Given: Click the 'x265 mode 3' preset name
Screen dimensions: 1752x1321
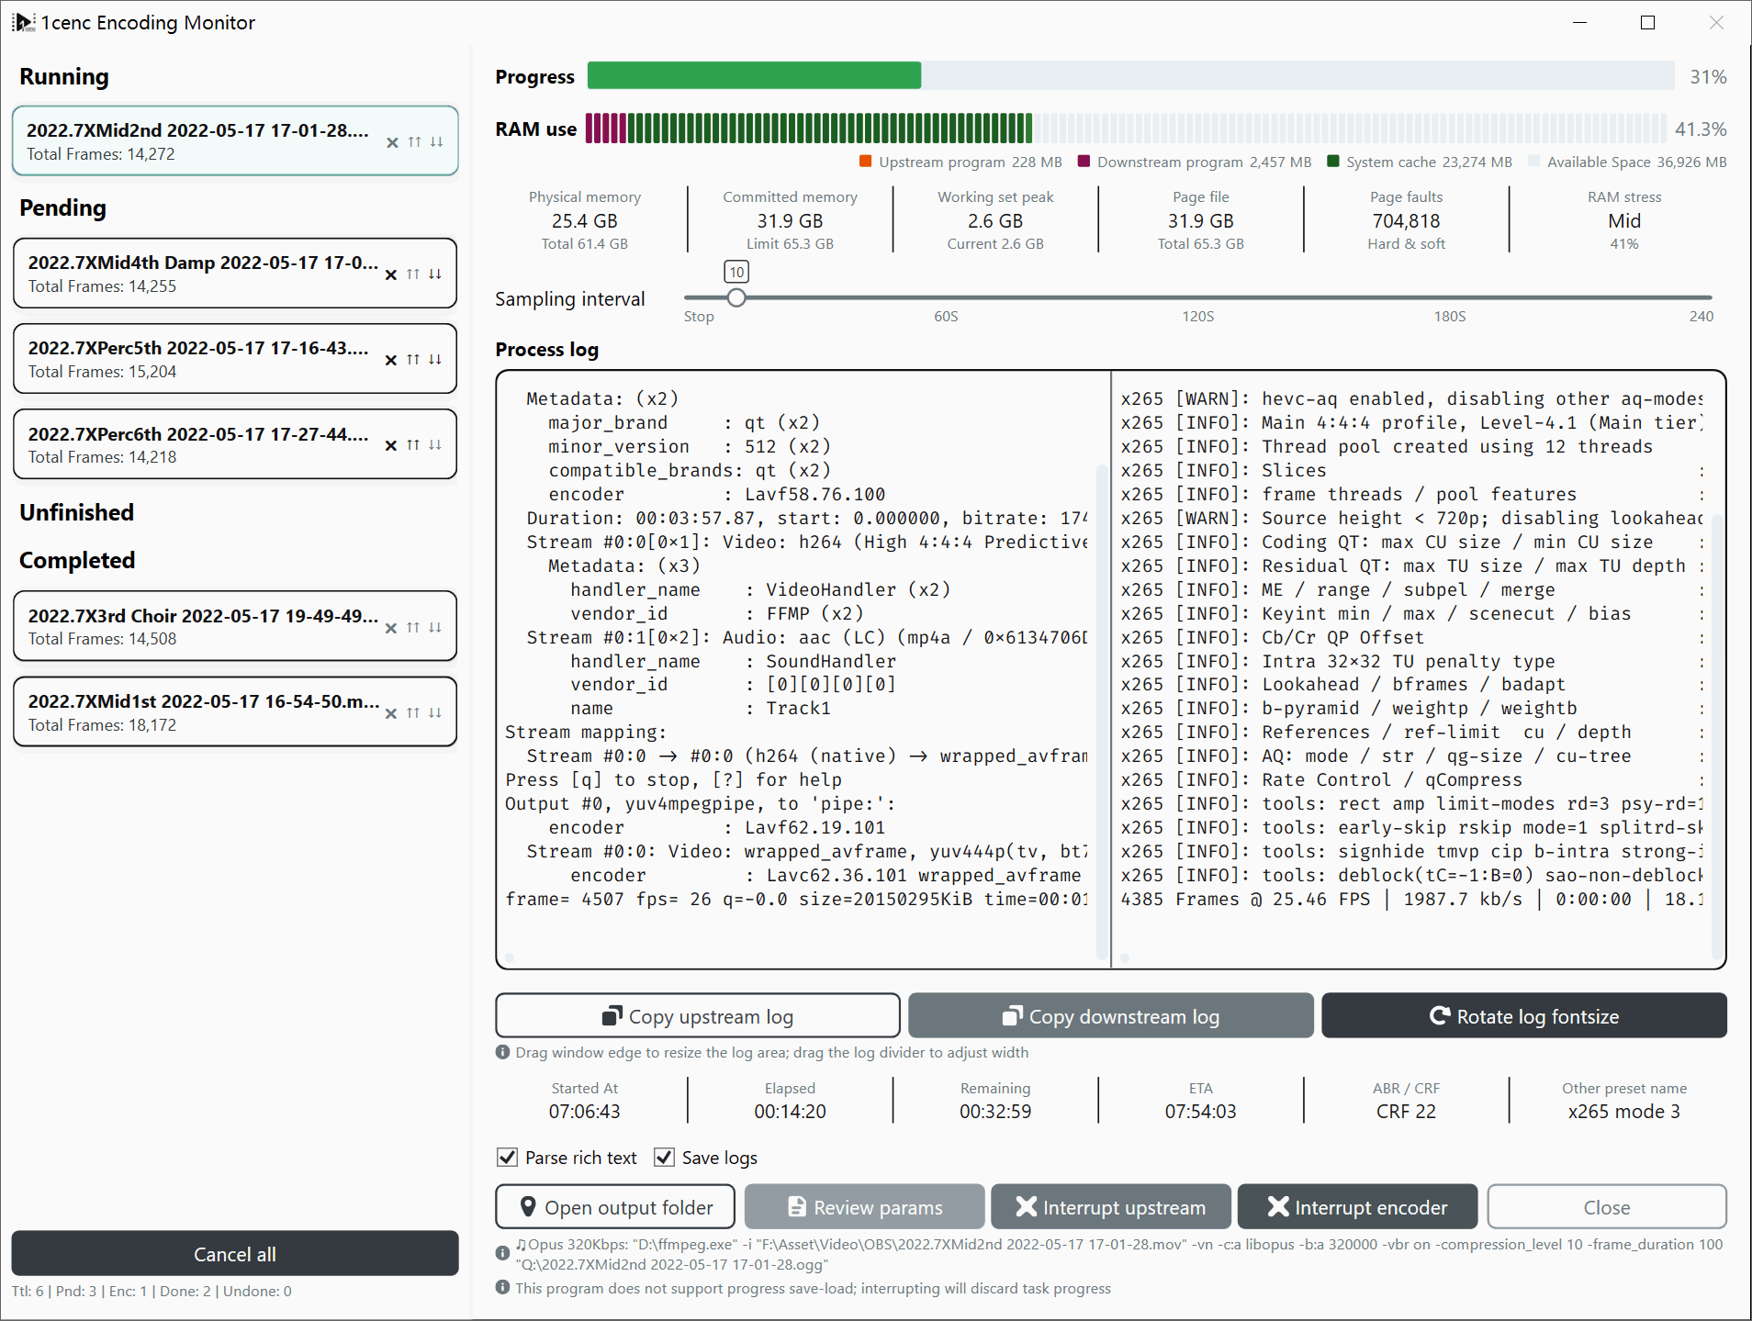Looking at the screenshot, I should [x=1624, y=1112].
